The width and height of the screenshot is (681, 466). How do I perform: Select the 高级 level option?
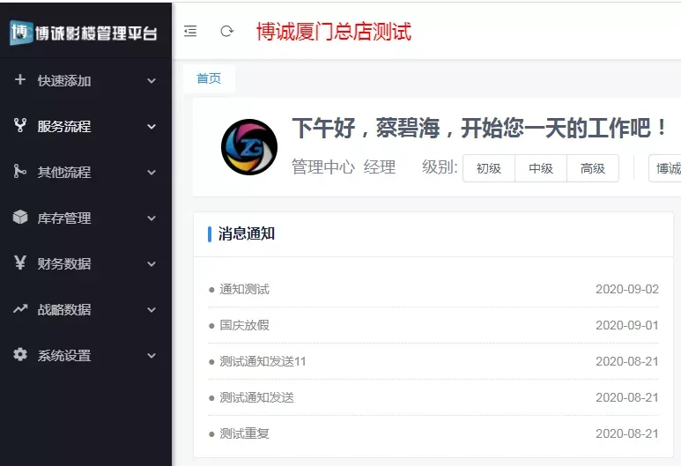pyautogui.click(x=593, y=168)
